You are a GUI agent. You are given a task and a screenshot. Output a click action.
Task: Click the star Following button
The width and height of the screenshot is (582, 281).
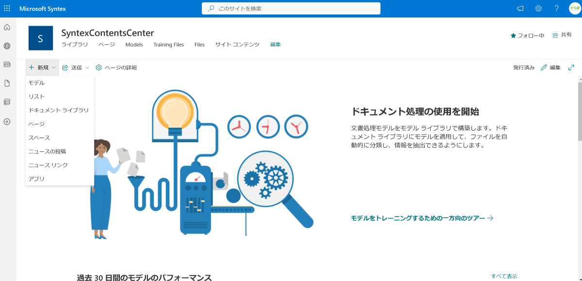click(x=527, y=35)
